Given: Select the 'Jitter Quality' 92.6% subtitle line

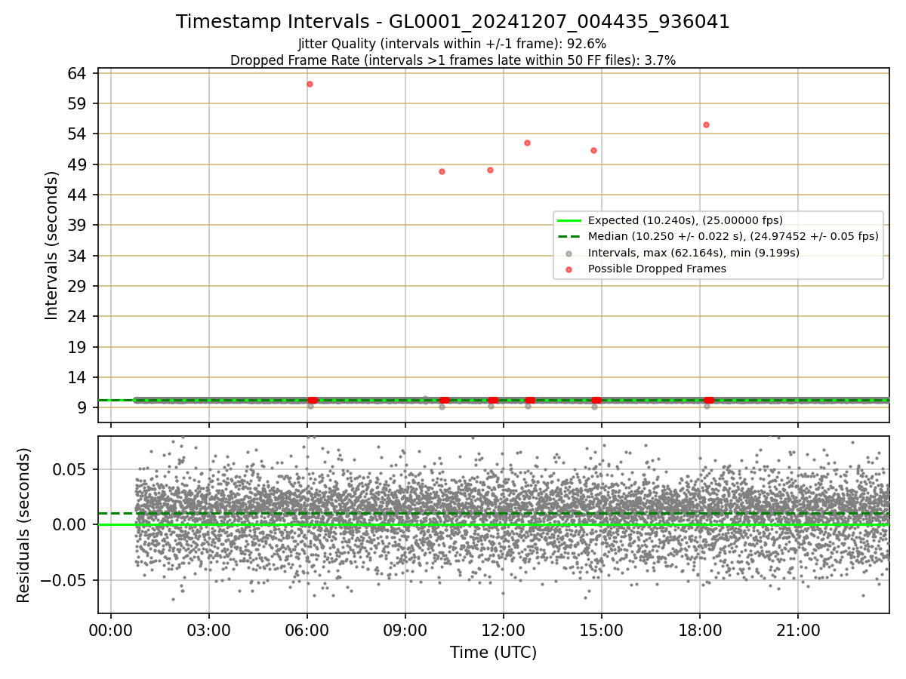Looking at the screenshot, I should (x=452, y=44).
